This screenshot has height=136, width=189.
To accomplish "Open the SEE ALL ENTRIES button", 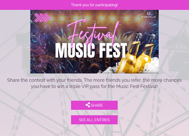I will click(94, 120).
